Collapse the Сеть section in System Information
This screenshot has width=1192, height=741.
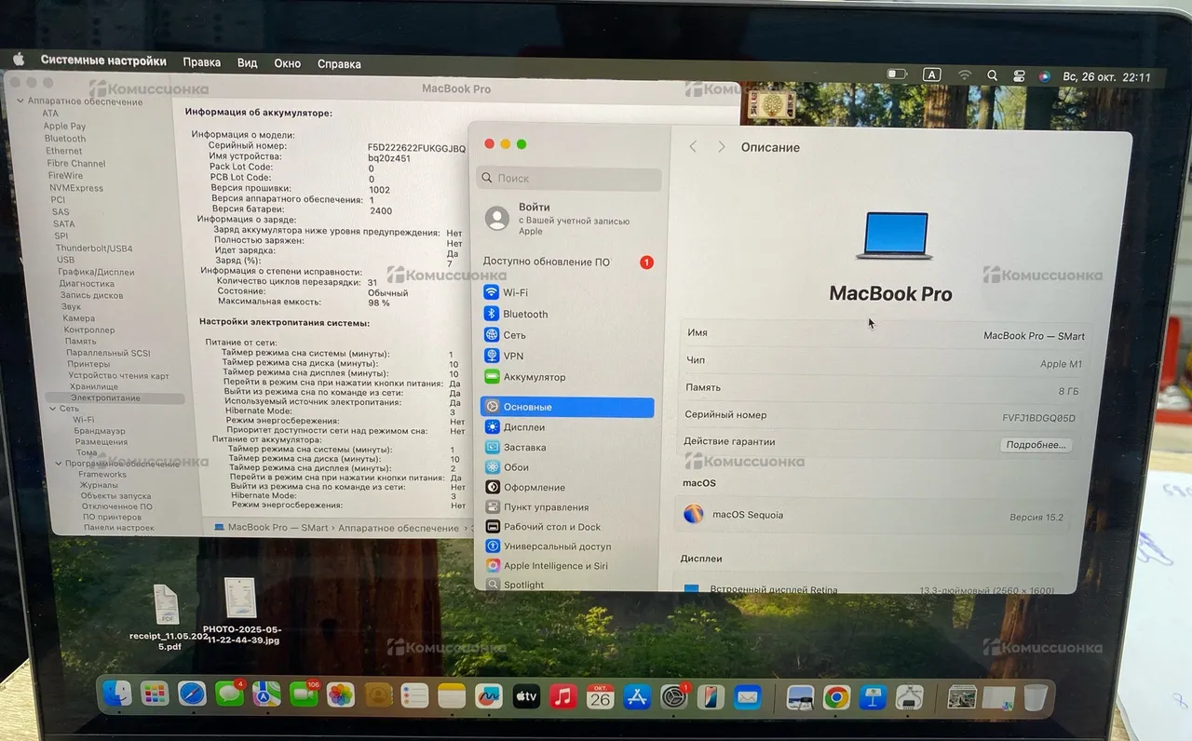tap(52, 409)
